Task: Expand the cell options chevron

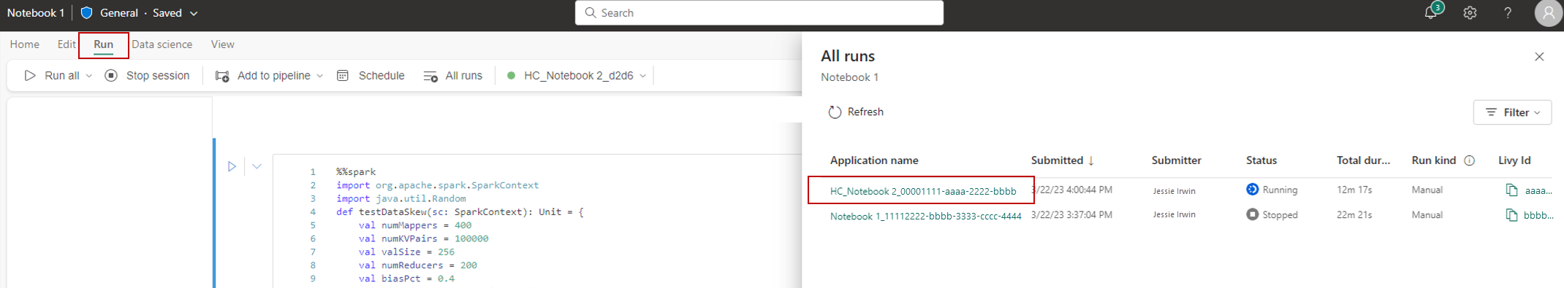Action: pyautogui.click(x=257, y=166)
